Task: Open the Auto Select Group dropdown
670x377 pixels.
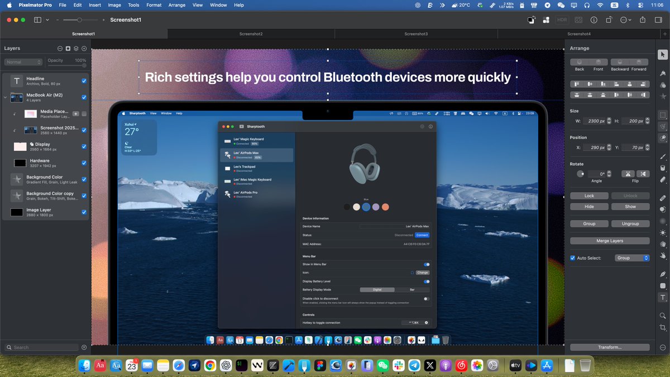Action: [632, 258]
